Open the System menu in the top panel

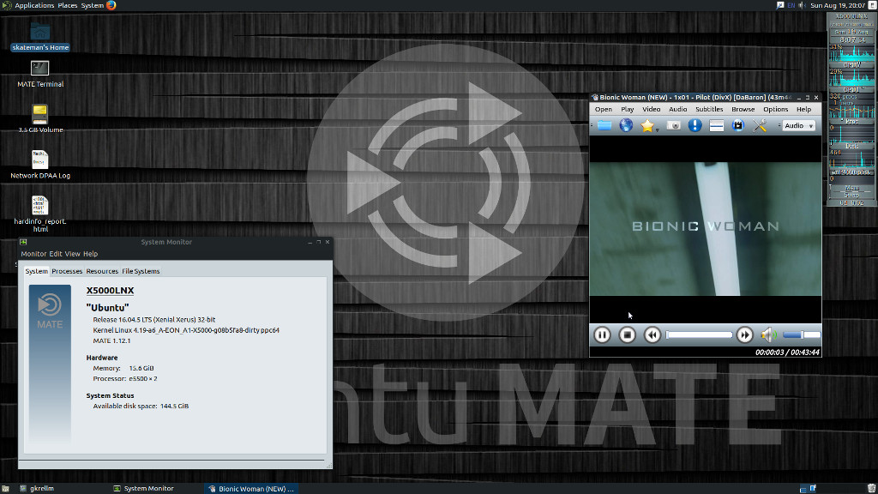pos(93,6)
